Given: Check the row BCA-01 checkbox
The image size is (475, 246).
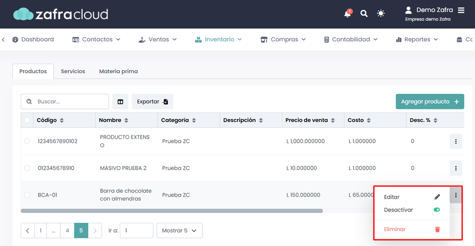Looking at the screenshot, I should [27, 195].
